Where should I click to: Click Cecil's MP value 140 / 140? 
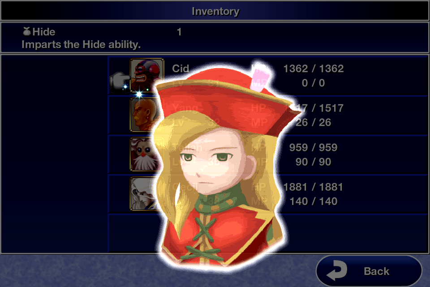(x=313, y=201)
